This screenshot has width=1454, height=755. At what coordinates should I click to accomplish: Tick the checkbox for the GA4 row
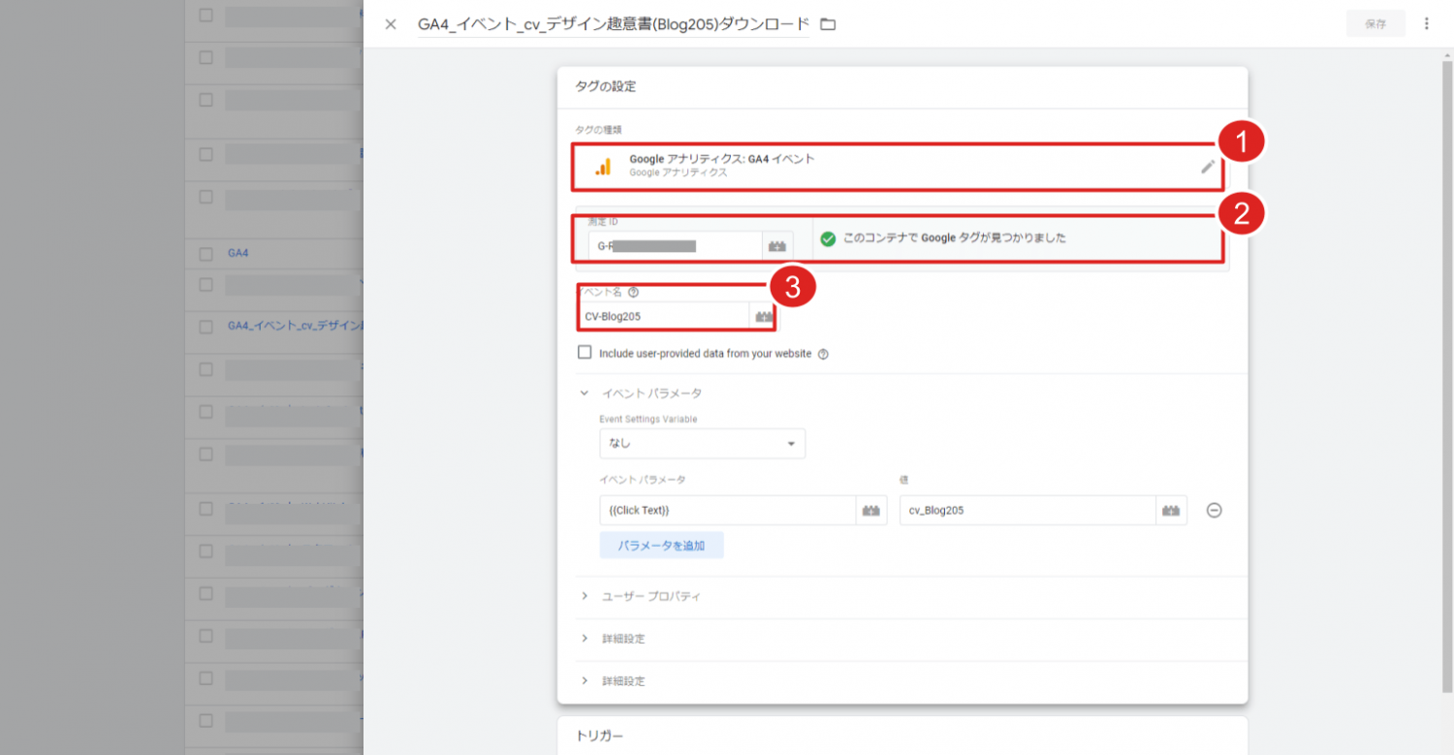point(205,254)
